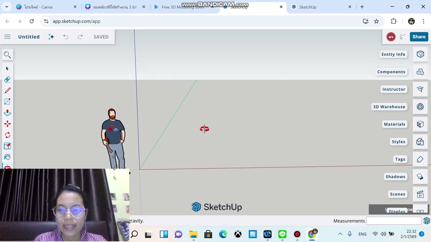Bookmark this page with the star
This screenshot has width=431, height=242.
tap(376, 21)
